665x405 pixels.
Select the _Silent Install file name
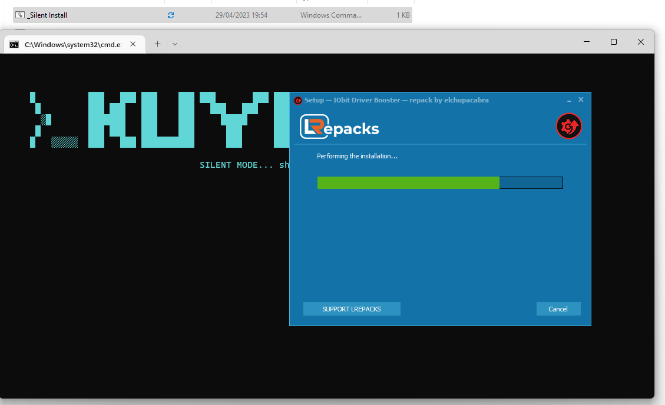coord(48,15)
